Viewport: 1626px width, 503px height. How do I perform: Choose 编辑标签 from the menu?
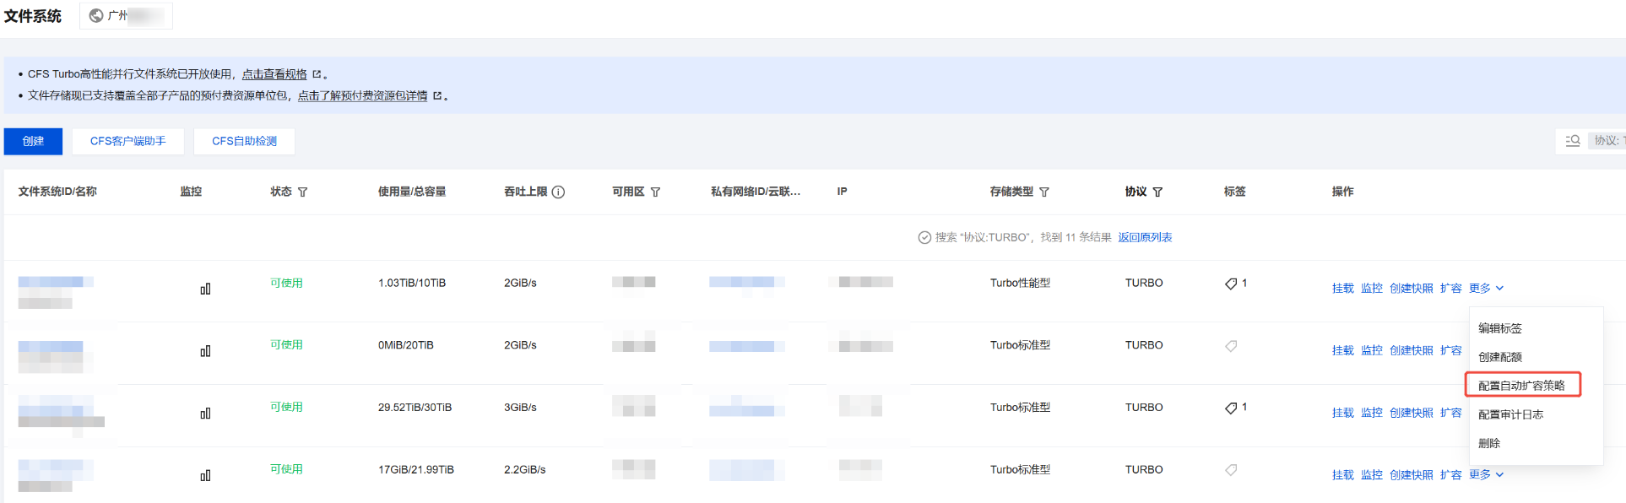pyautogui.click(x=1499, y=328)
